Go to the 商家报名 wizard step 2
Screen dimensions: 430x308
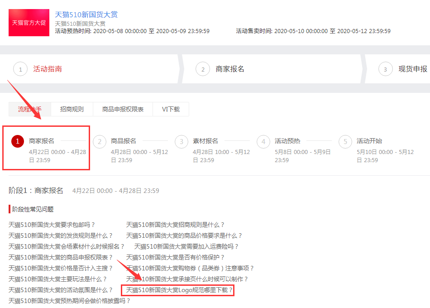pos(230,69)
